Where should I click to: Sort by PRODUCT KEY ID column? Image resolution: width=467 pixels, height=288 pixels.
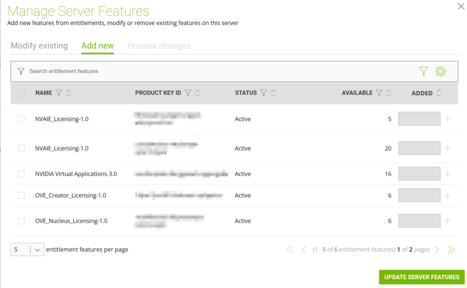click(198, 93)
